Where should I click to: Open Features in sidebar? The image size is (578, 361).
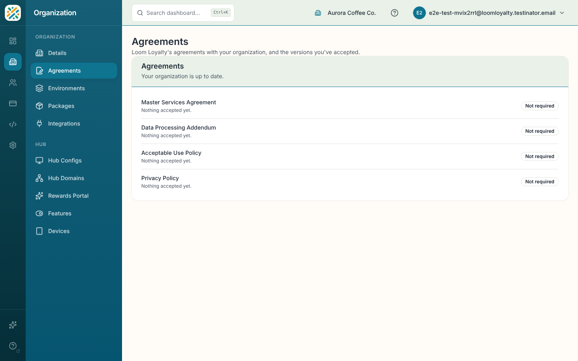tap(74, 213)
